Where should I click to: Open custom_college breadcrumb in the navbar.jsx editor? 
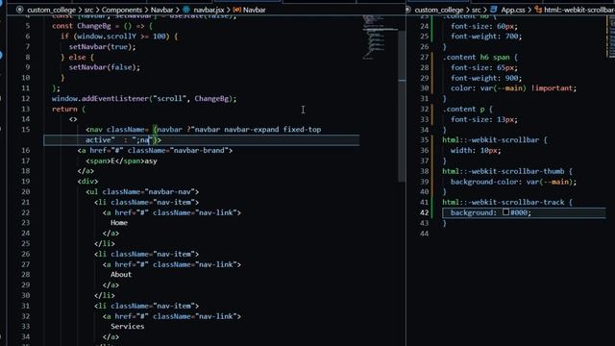pyautogui.click(x=51, y=10)
